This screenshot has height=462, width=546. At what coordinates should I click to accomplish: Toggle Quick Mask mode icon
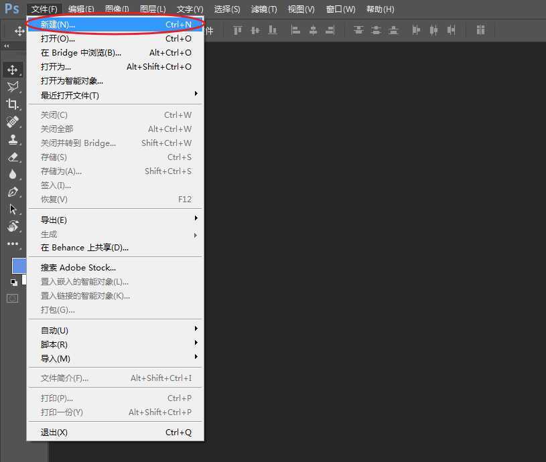click(13, 298)
